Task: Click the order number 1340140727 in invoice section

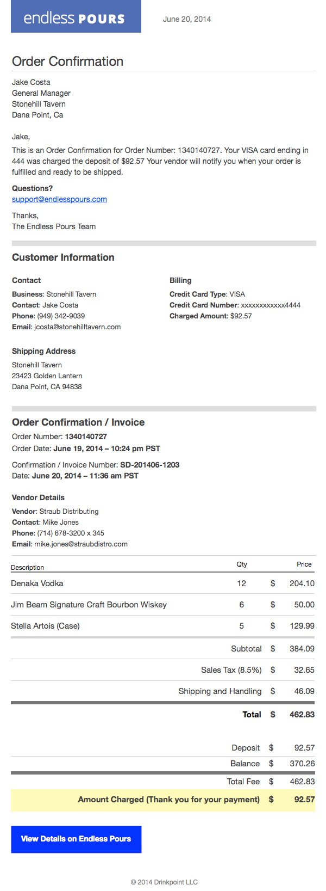Action: (86, 437)
